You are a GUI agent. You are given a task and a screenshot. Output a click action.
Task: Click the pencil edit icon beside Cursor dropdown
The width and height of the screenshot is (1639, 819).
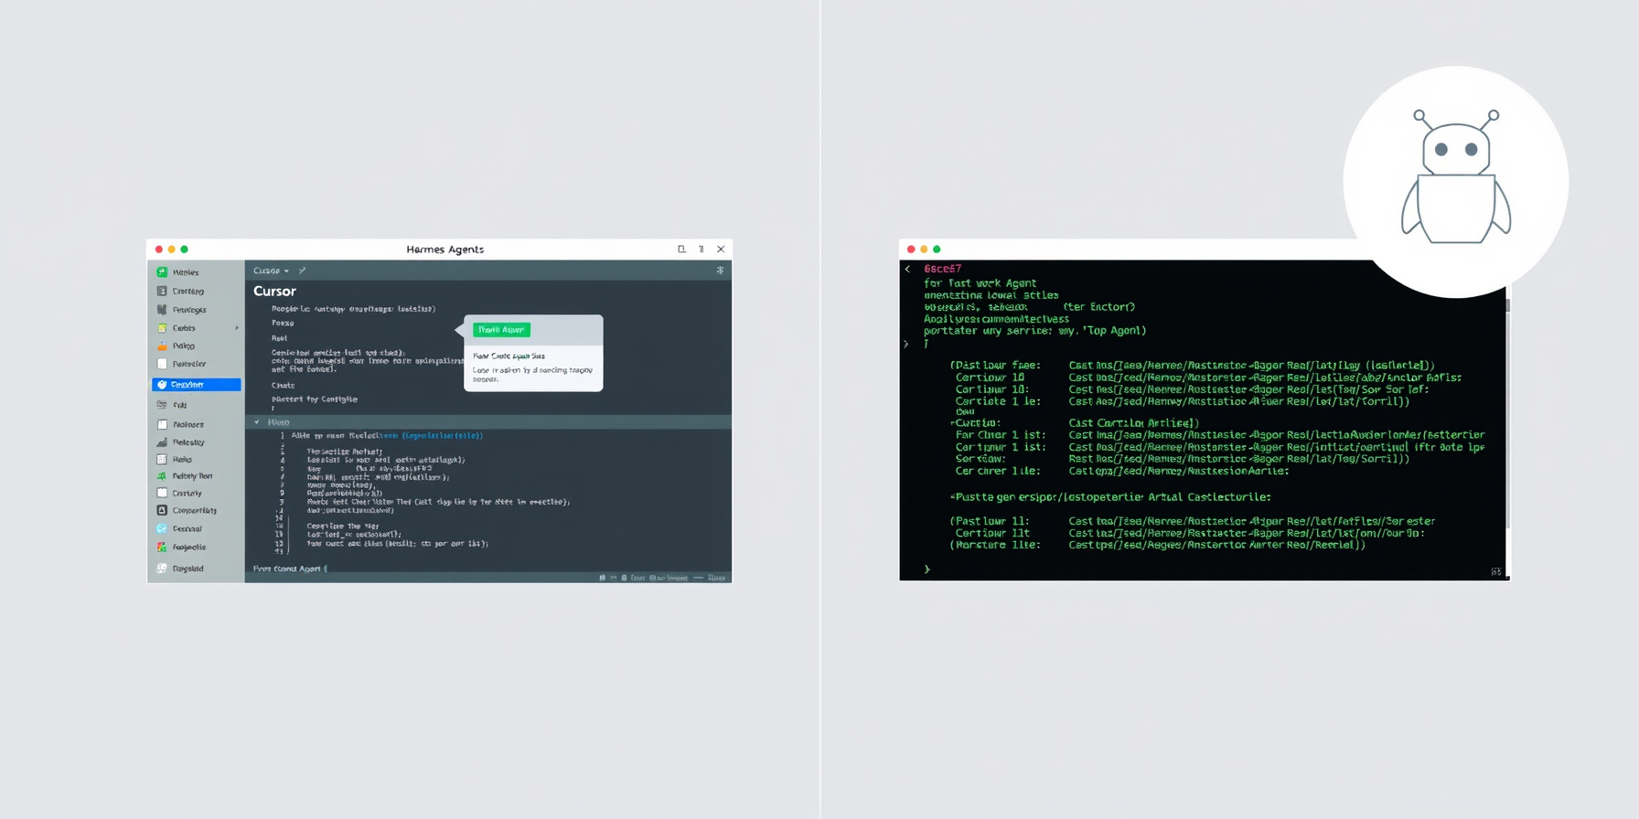tap(302, 271)
